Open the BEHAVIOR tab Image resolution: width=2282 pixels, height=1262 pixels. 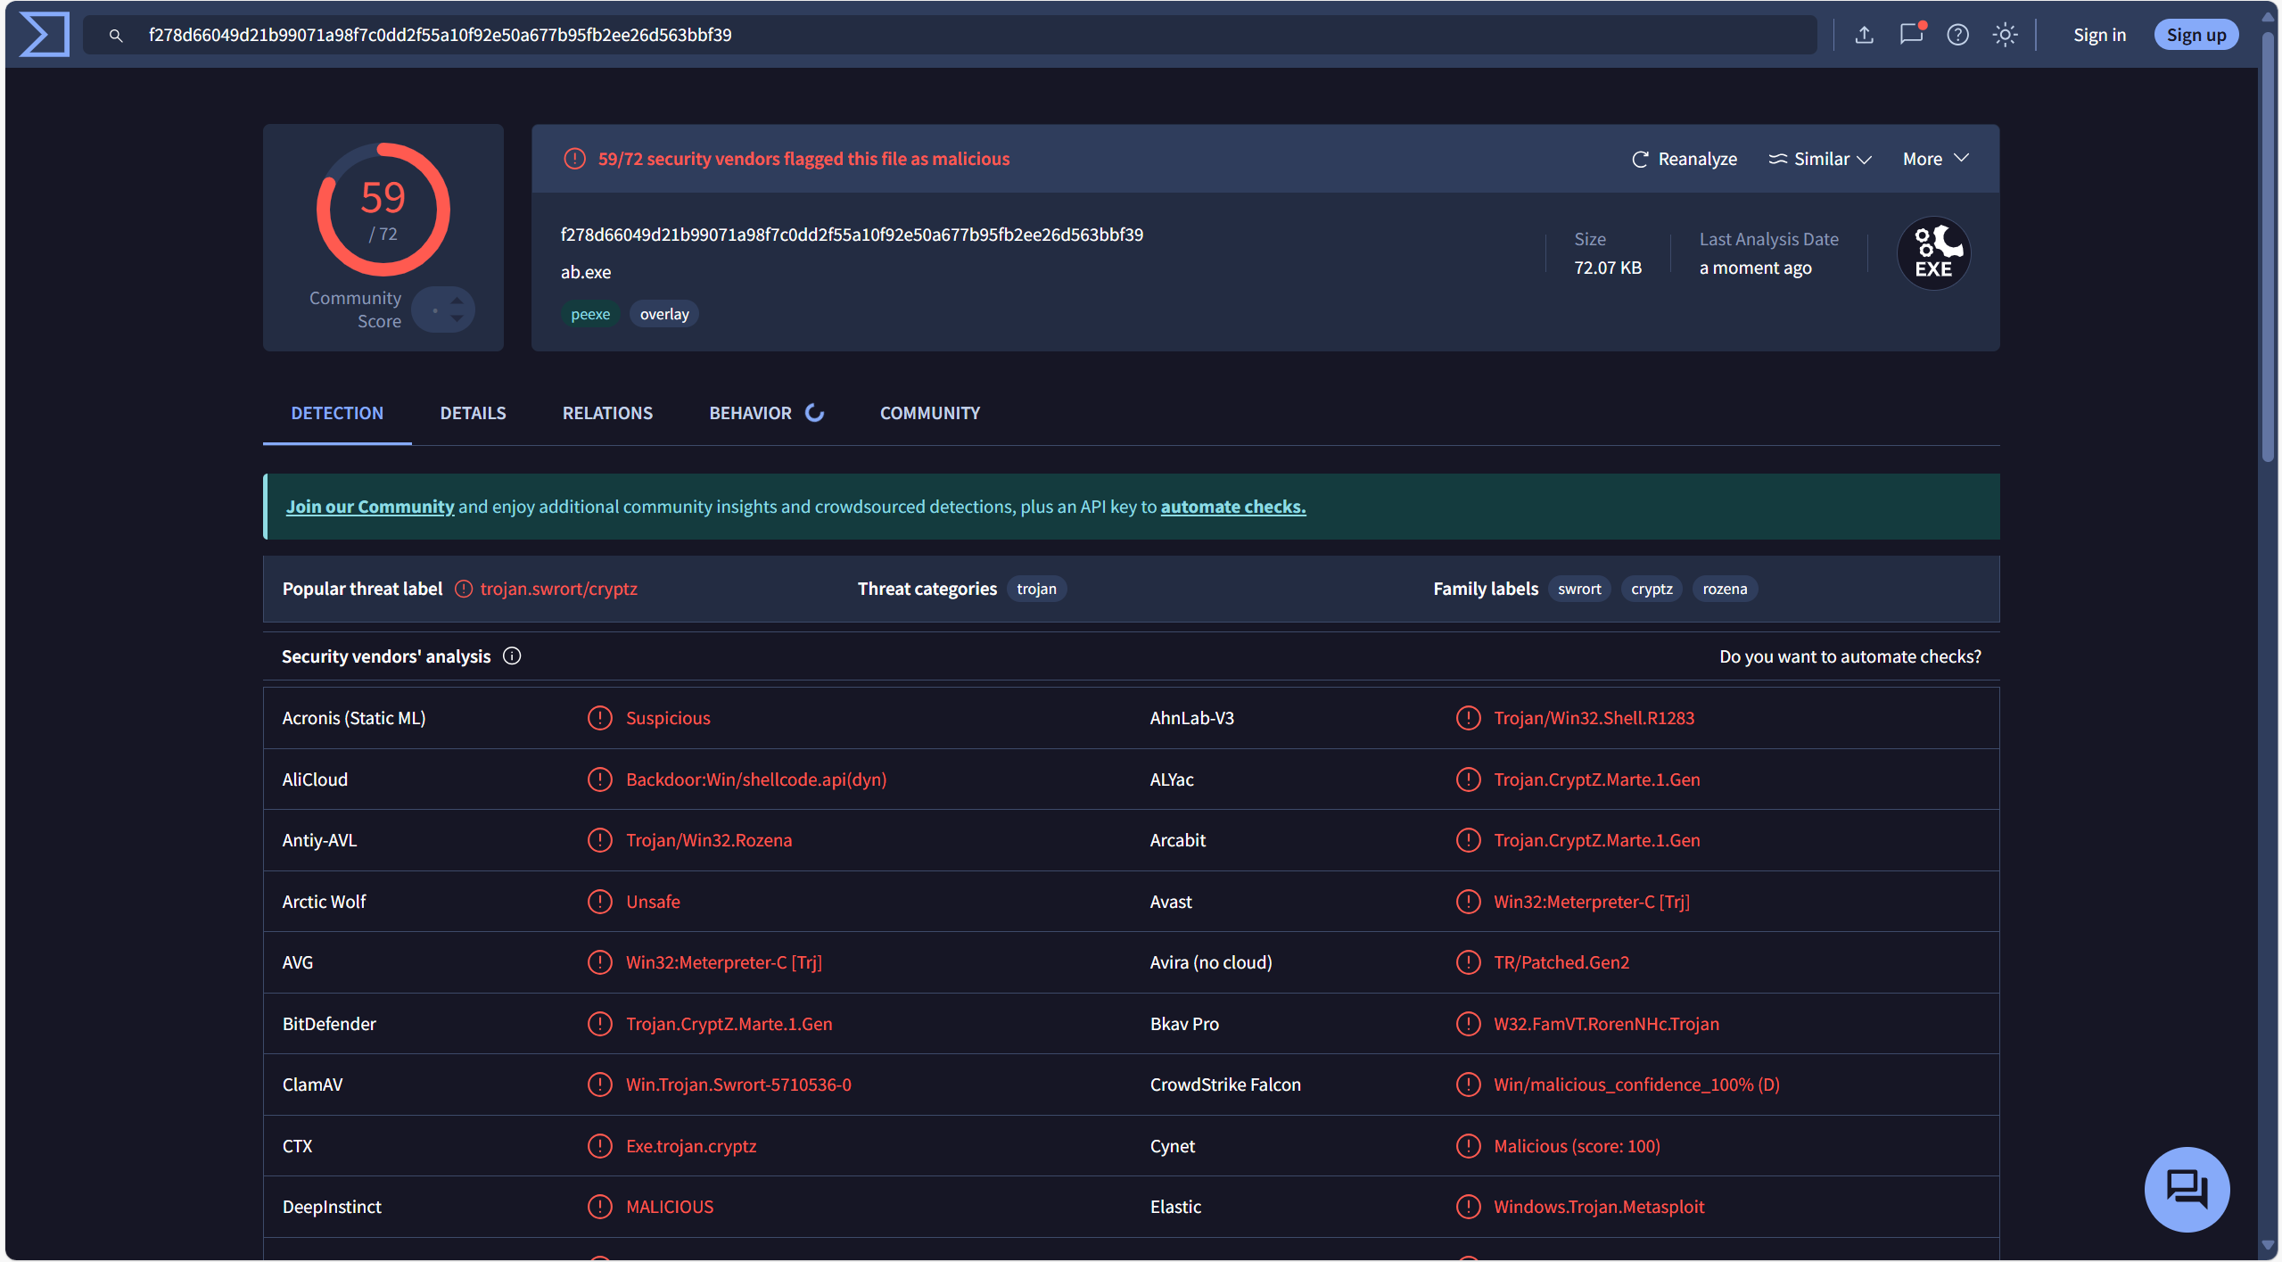(x=750, y=413)
